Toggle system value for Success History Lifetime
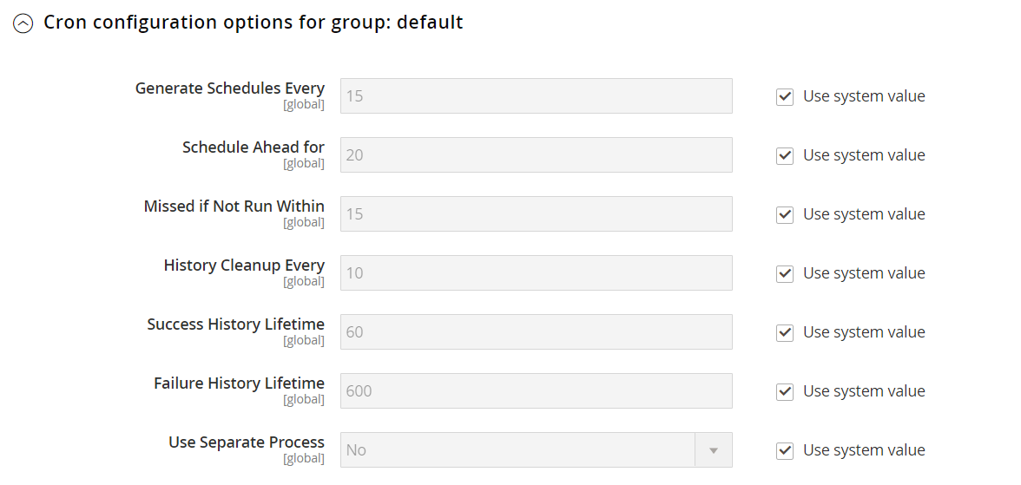The image size is (1021, 485). click(x=785, y=332)
